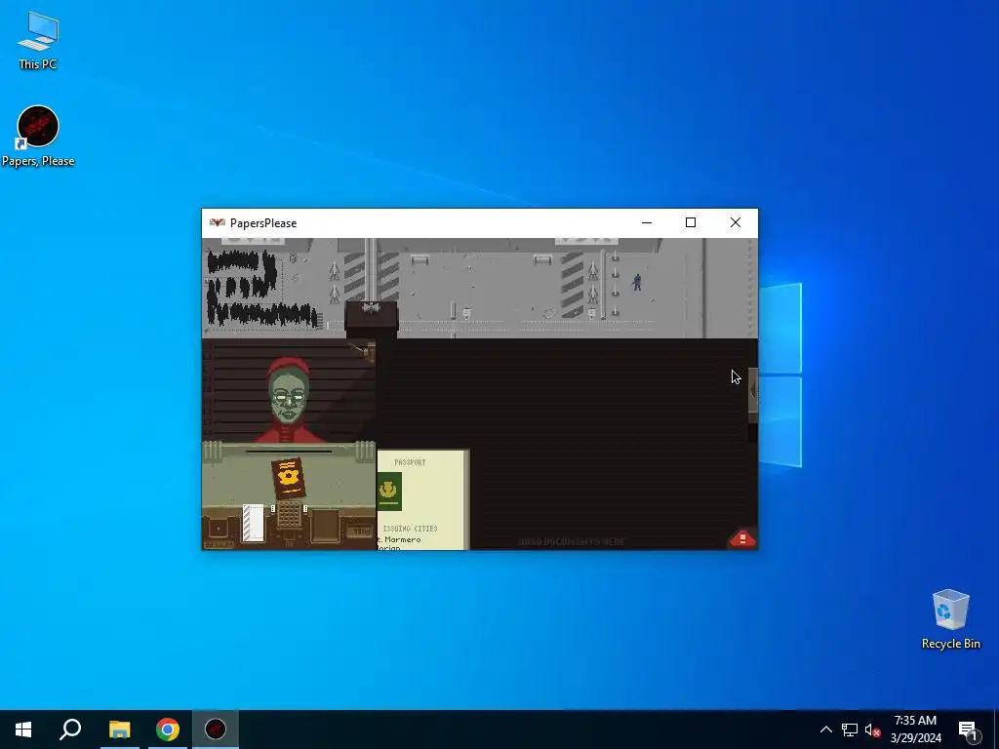Grab the white audio transcript slip

pos(253,523)
